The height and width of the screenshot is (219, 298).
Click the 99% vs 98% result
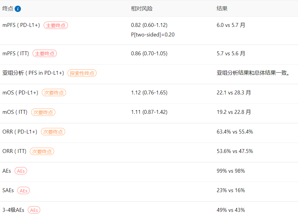click(x=231, y=171)
